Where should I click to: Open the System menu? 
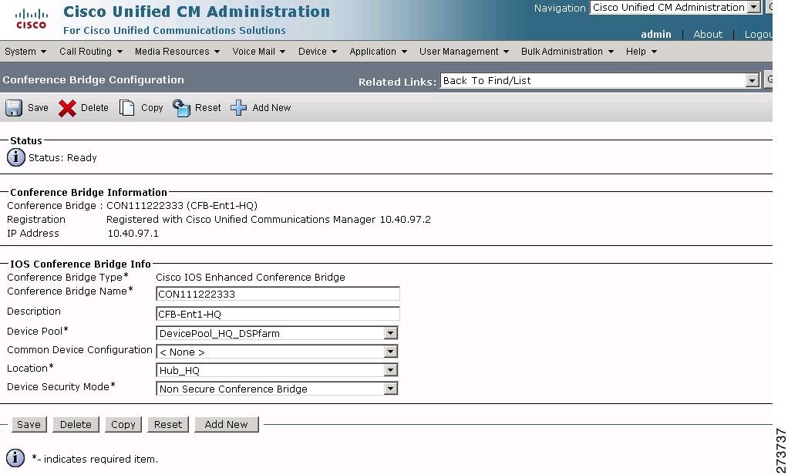click(25, 51)
